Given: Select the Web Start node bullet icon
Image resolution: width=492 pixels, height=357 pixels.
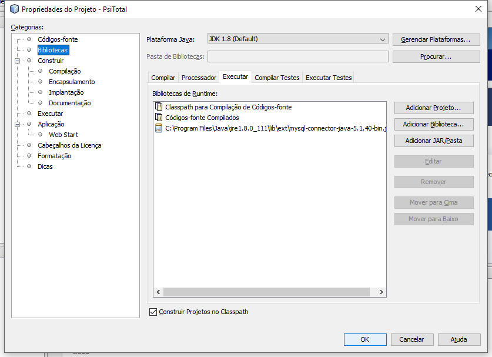Looking at the screenshot, I should [x=40, y=134].
